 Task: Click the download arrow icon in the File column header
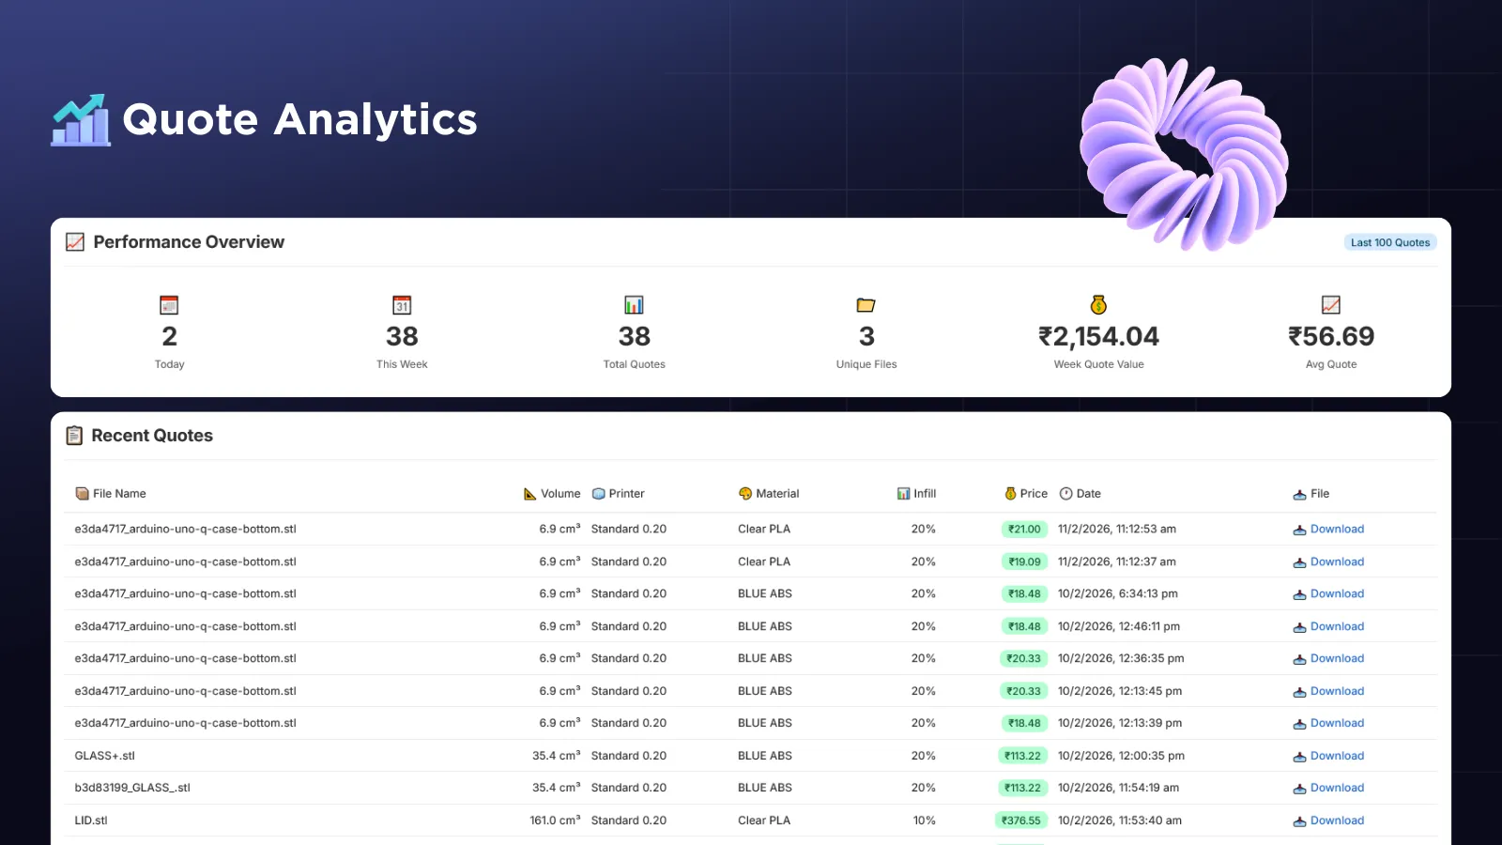pyautogui.click(x=1300, y=493)
